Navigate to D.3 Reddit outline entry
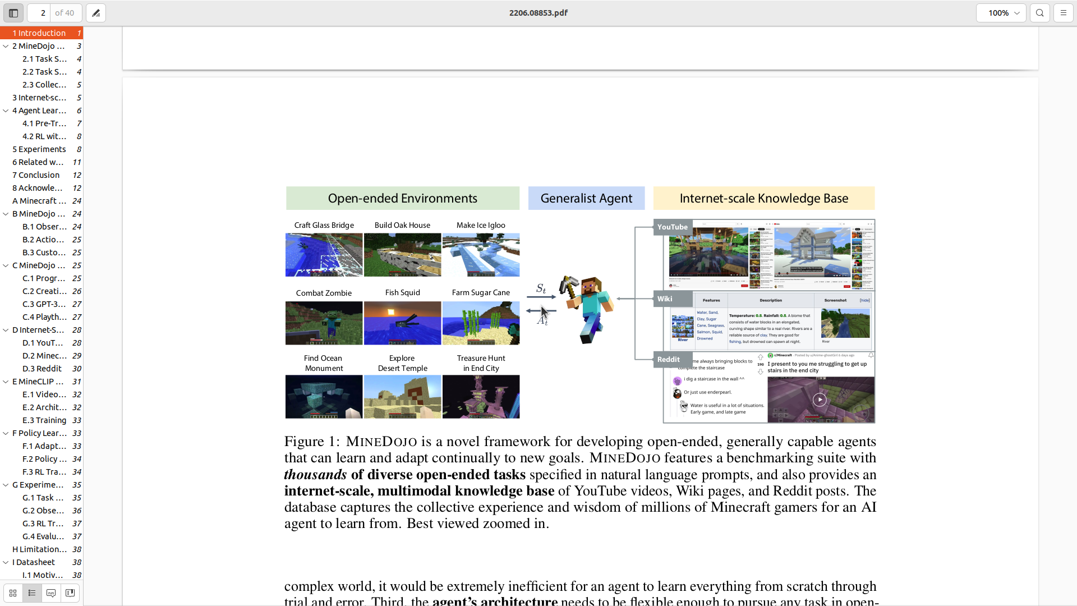1077x606 pixels. pos(42,369)
